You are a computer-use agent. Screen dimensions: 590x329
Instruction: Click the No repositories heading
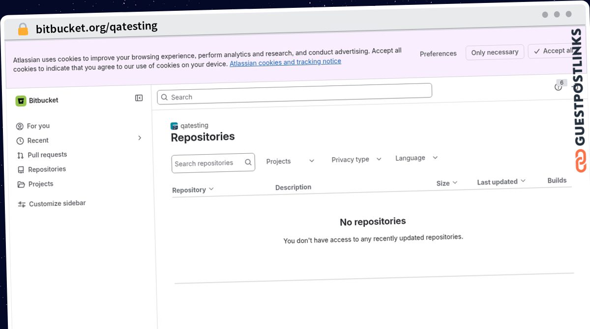(x=373, y=221)
